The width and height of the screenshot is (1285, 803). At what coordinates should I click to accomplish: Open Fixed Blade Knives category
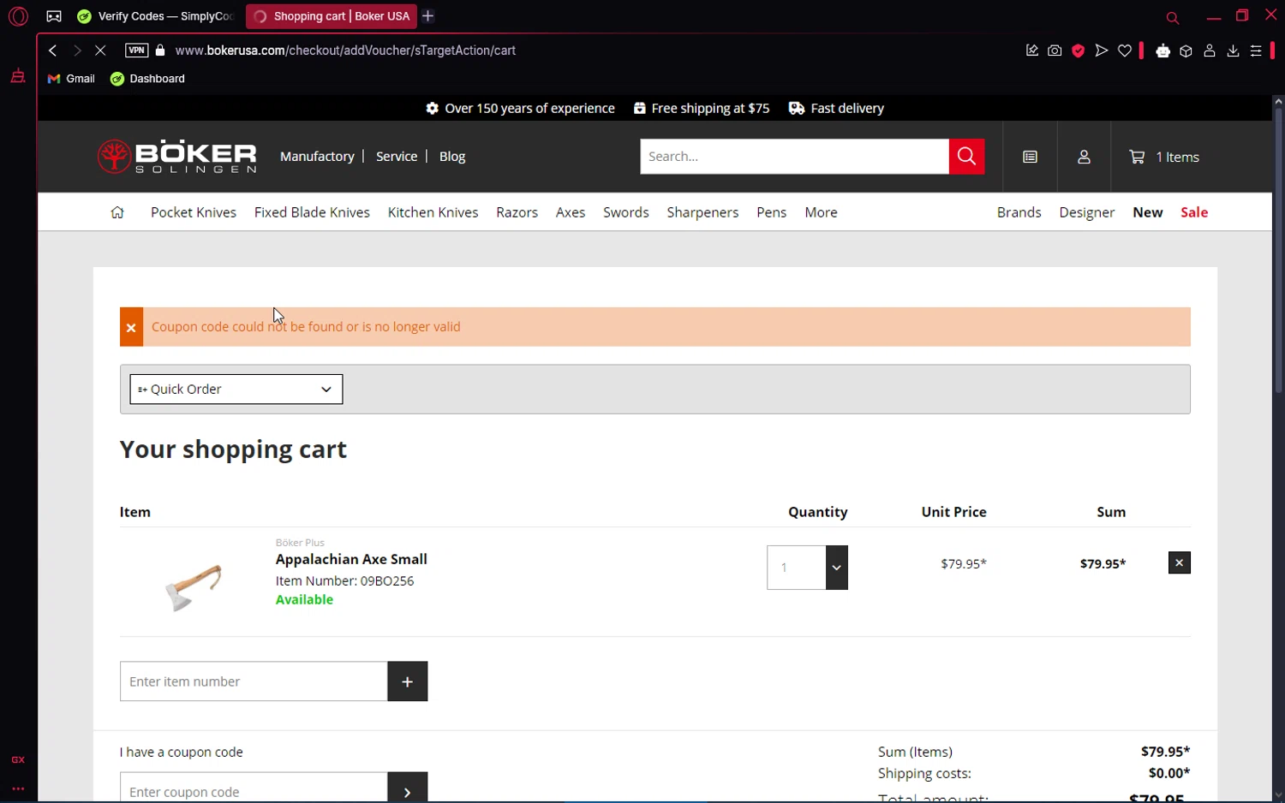click(x=312, y=212)
